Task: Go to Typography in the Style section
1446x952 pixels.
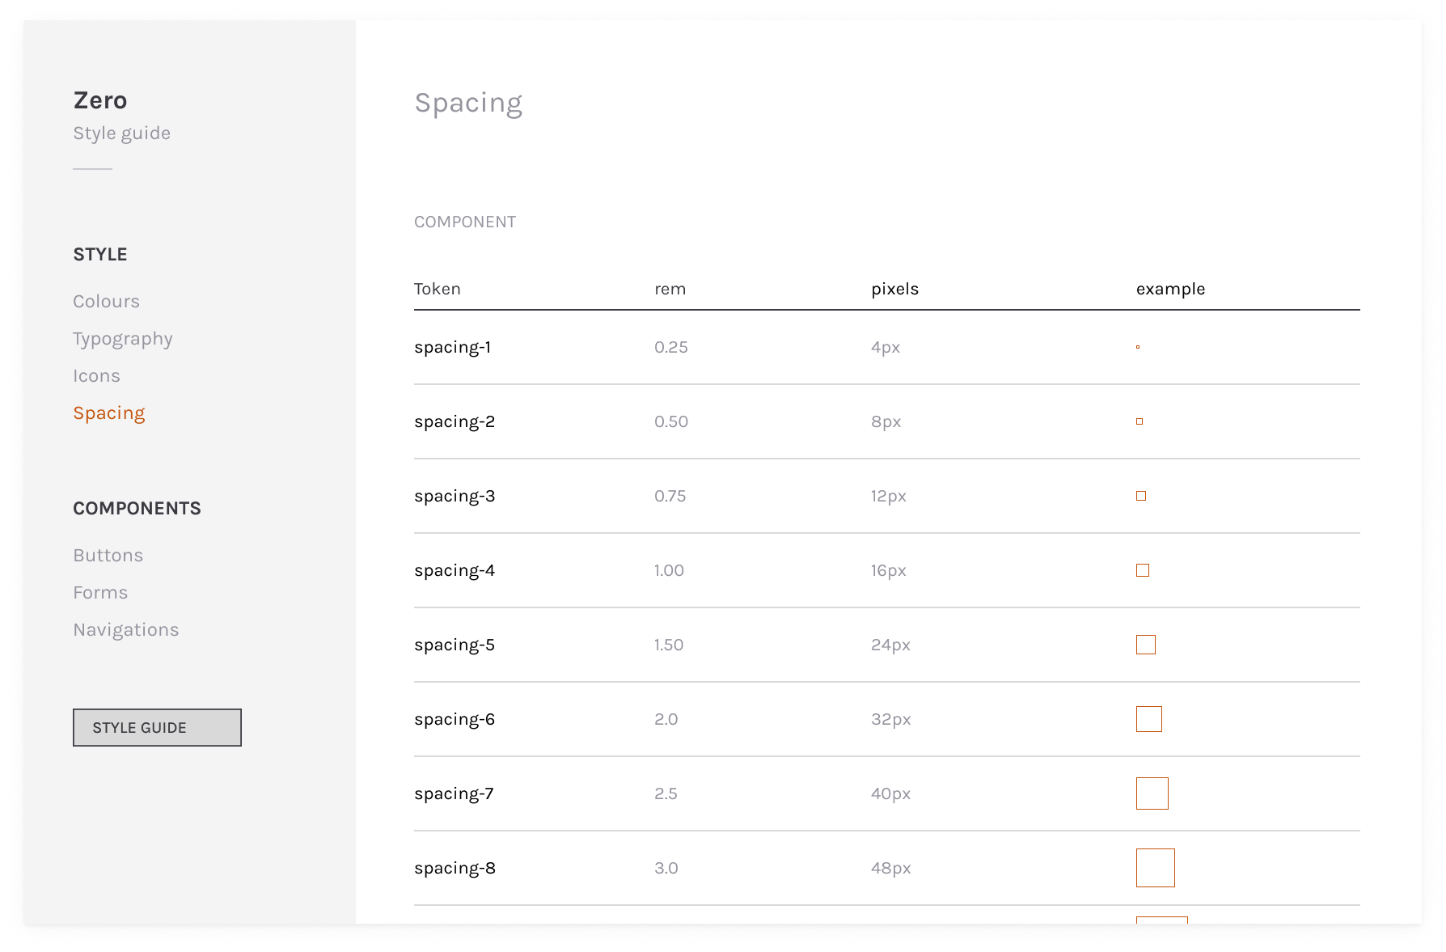Action: click(x=123, y=340)
